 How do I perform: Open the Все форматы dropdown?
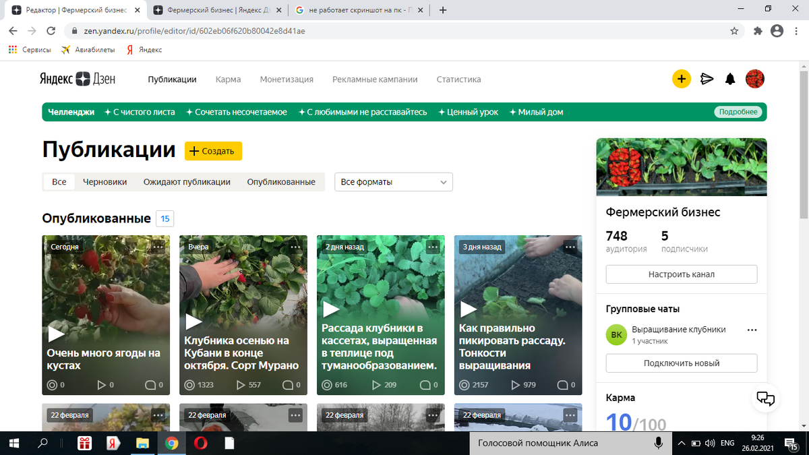pyautogui.click(x=393, y=182)
